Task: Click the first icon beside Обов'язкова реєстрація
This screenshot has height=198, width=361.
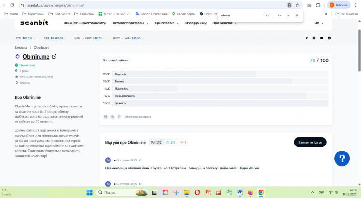Action: 105,117
